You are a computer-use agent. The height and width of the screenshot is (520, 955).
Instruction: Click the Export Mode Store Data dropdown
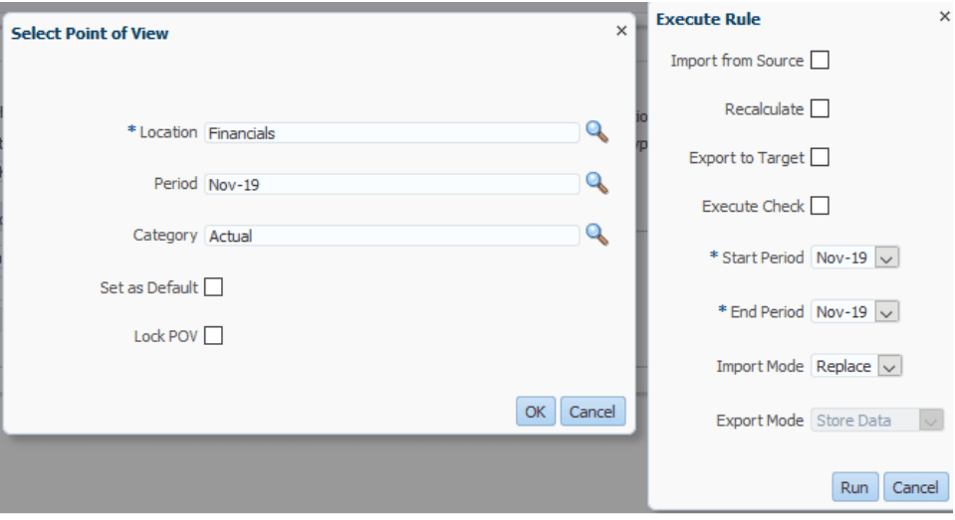point(877,421)
